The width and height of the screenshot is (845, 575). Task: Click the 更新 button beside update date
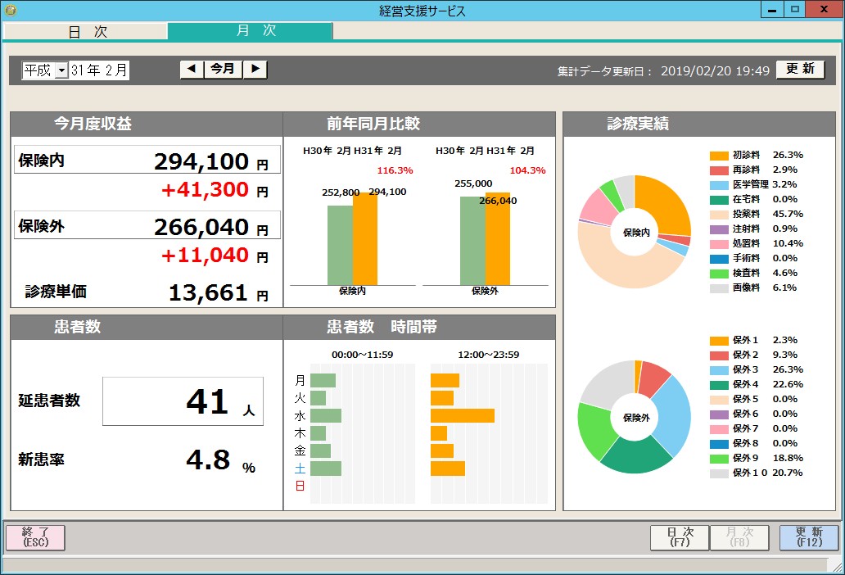pyautogui.click(x=800, y=69)
